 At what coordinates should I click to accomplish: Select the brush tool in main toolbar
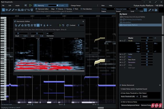tap(13, 10)
